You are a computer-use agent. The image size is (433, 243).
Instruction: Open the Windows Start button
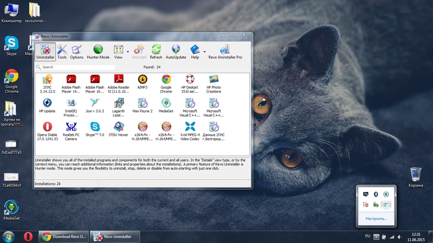8,237
